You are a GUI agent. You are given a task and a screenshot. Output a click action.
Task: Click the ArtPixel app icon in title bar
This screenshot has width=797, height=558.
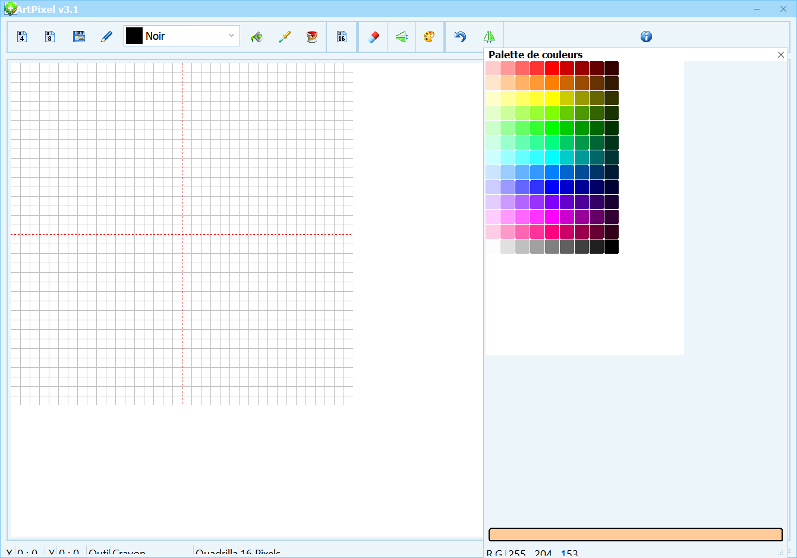click(x=10, y=9)
